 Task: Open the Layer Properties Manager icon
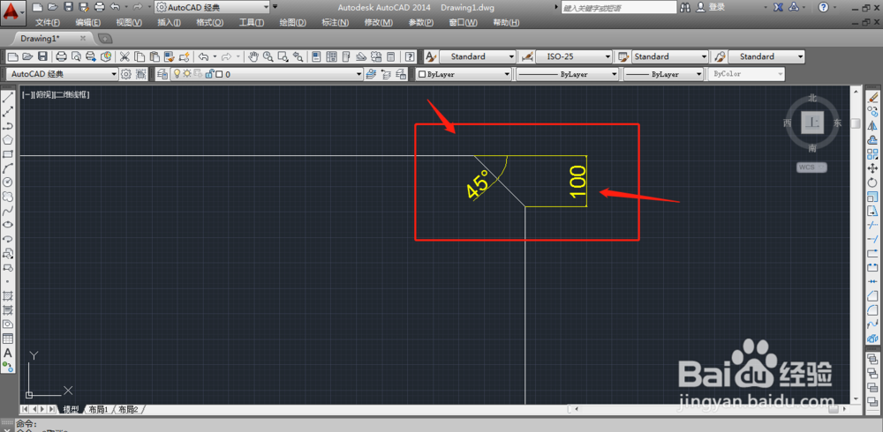point(162,74)
